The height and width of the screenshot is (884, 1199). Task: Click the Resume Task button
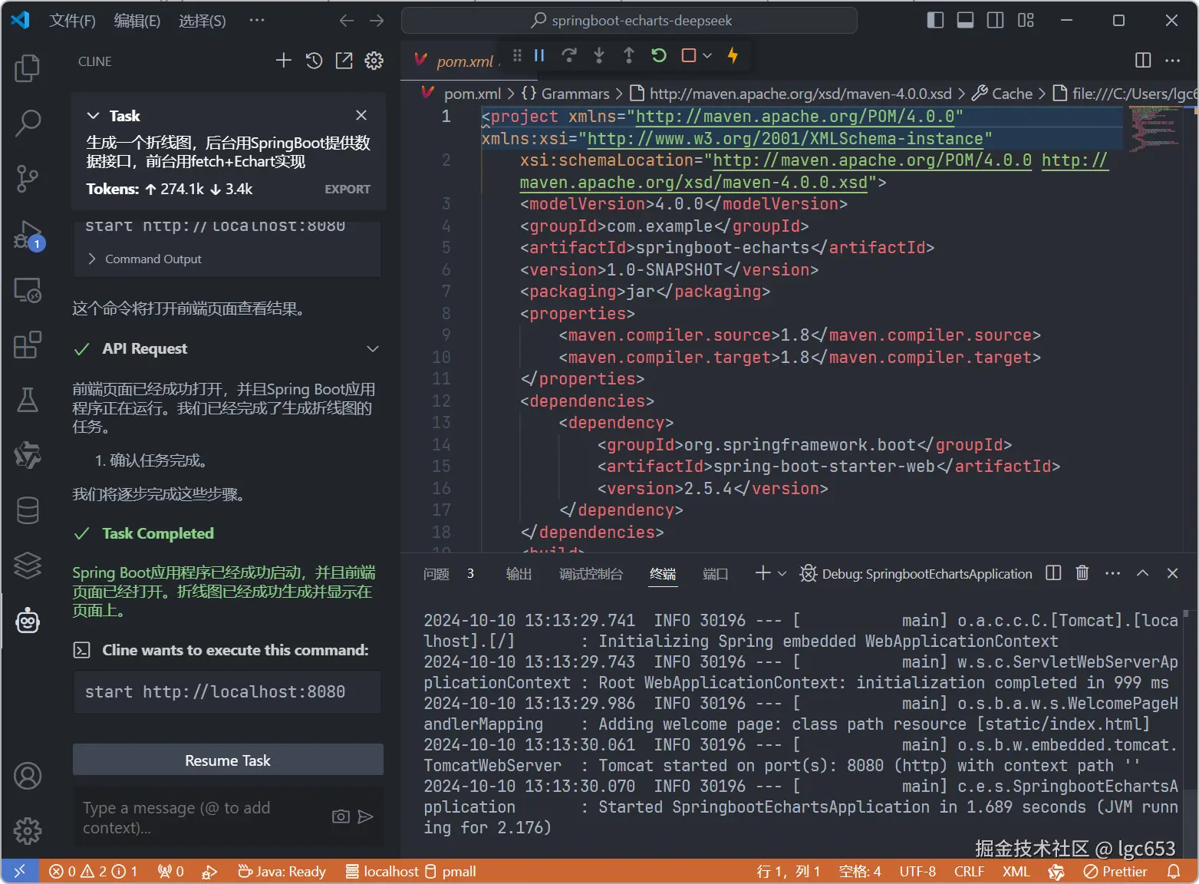[228, 760]
